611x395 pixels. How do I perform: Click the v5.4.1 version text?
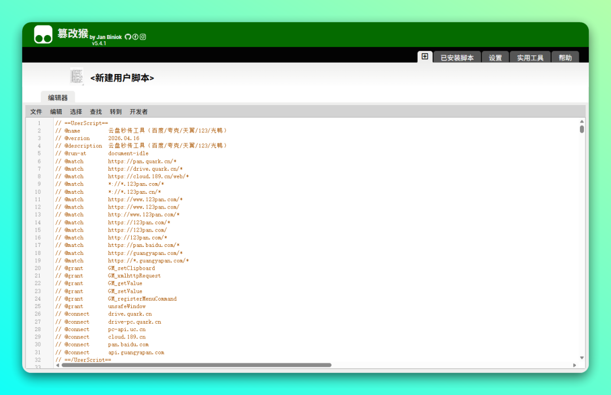100,43
